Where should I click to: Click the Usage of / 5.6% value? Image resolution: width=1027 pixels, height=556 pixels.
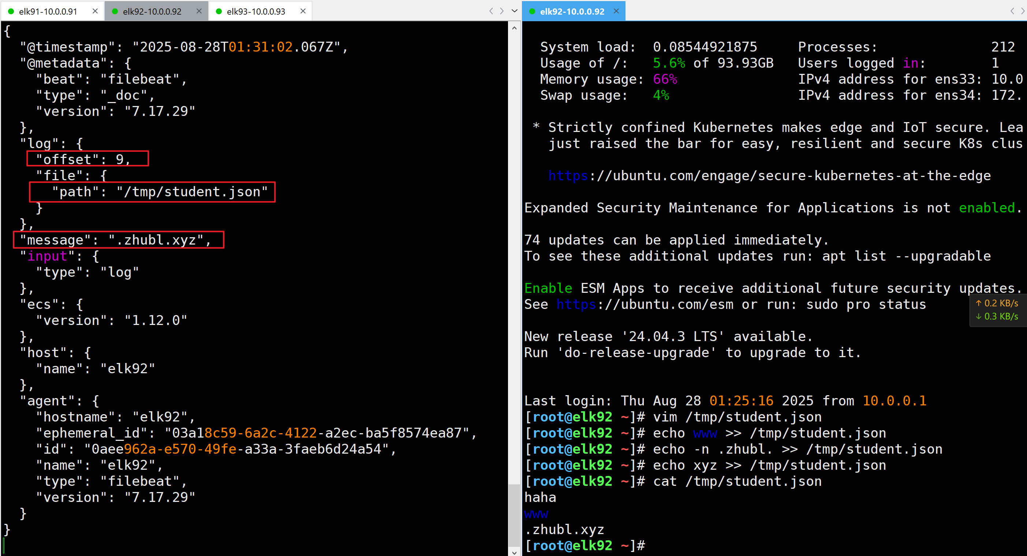point(669,63)
